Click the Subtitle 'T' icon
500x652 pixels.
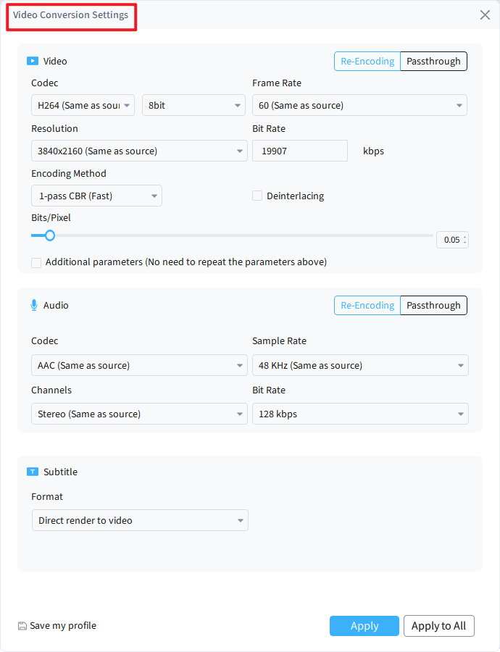coord(33,472)
